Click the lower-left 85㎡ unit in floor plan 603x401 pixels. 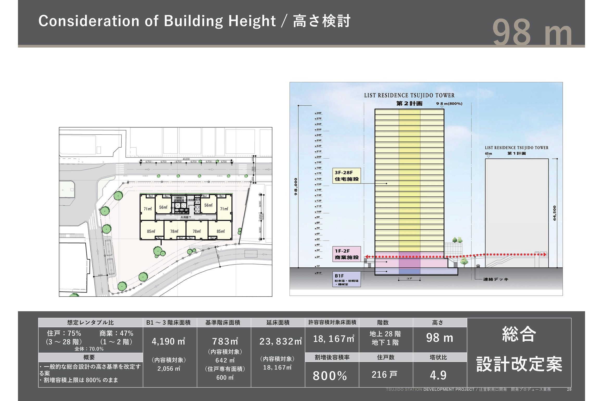151,231
